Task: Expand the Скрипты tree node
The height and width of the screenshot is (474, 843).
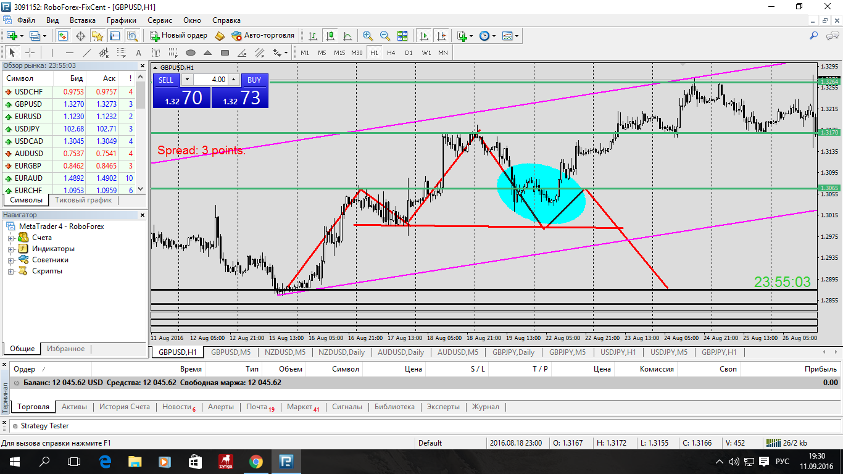Action: coord(10,271)
